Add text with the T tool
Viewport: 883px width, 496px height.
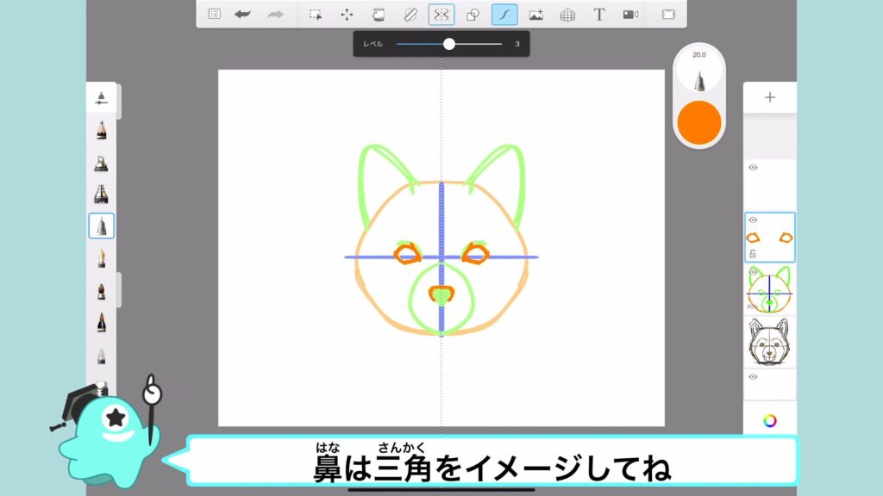point(599,15)
